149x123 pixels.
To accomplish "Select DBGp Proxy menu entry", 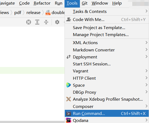I will click(107, 92).
